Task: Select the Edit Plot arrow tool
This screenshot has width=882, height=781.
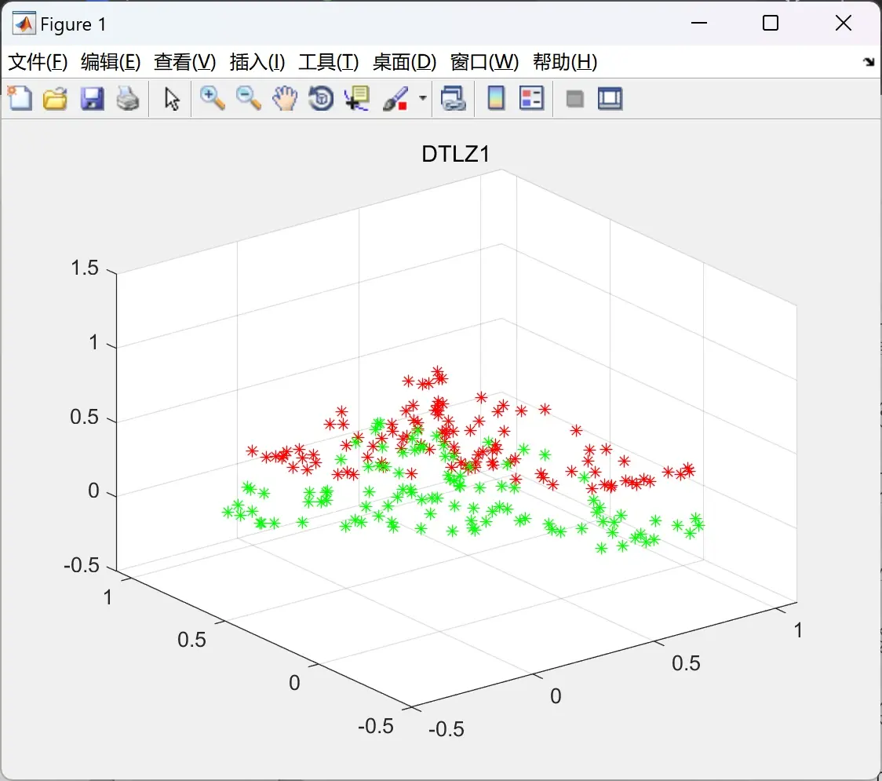Action: click(x=172, y=99)
